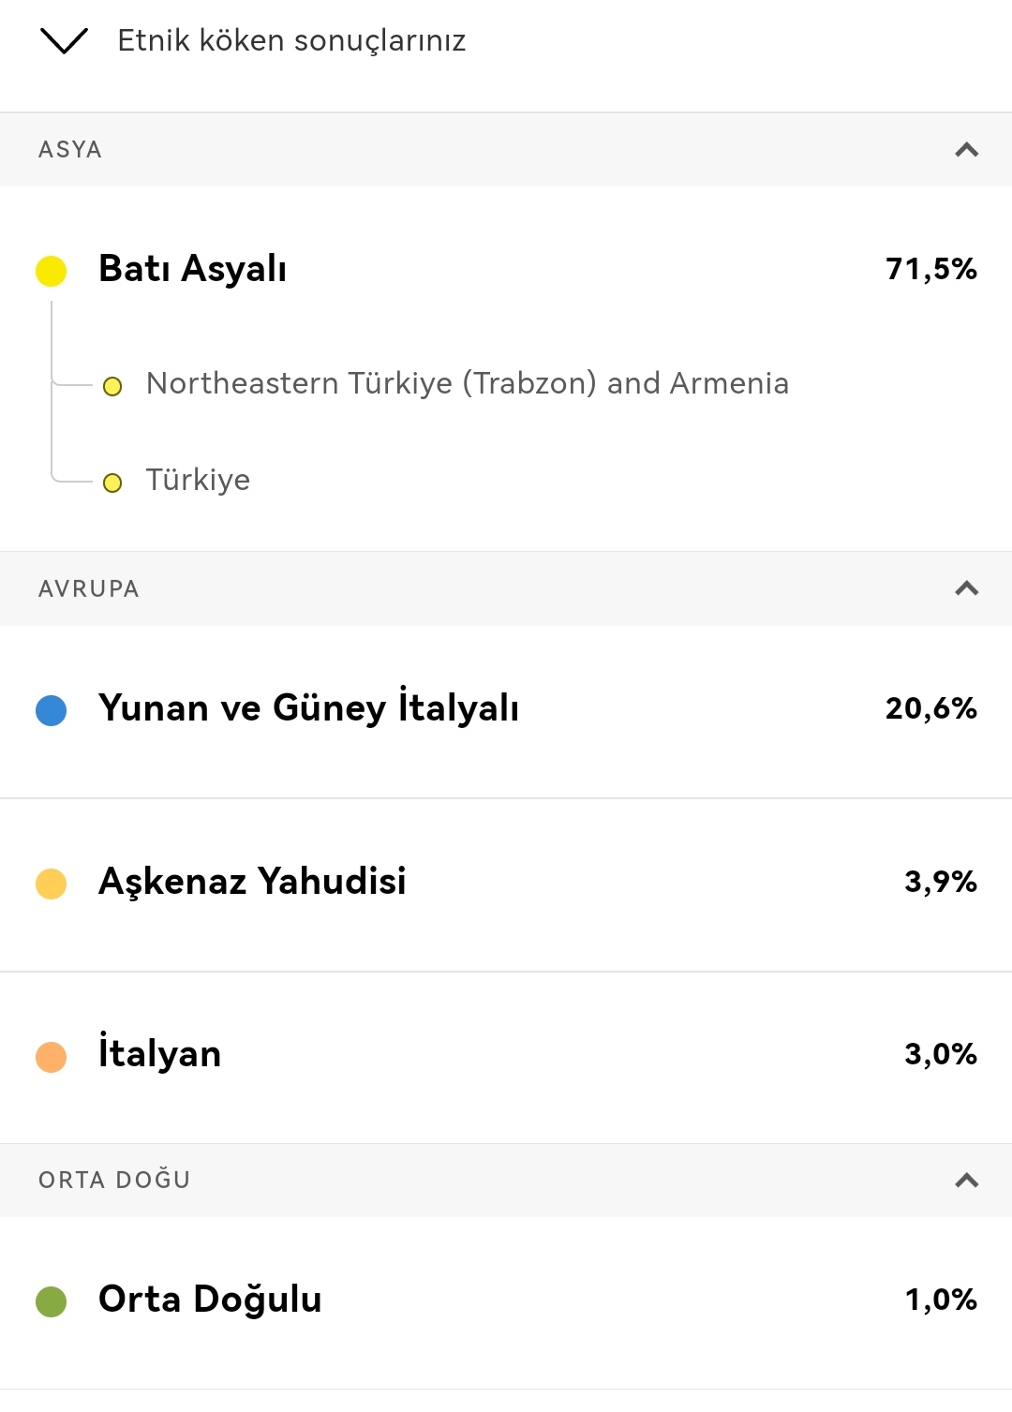This screenshot has height=1412, width=1012.
Task: Collapse the ASYA section arrow
Action: [966, 150]
